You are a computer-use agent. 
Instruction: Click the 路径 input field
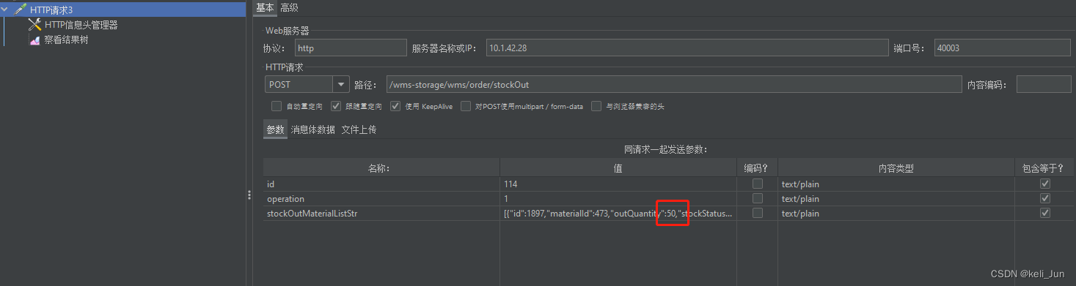674,84
